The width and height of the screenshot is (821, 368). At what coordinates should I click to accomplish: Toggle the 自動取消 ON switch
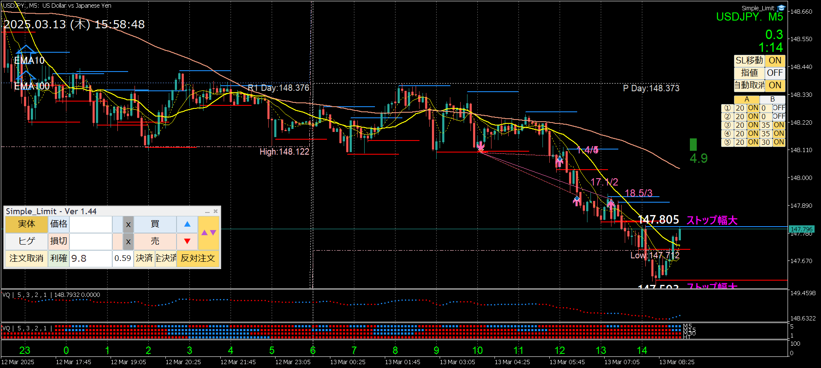coord(775,85)
